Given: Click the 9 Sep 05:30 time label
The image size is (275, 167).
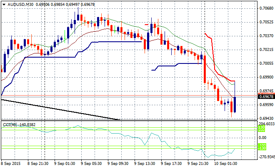Looking at the screenshot, I should pos(91,164).
